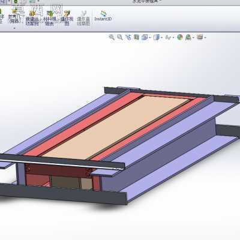Screen dimensions: 240x240
Task: Expand the Display Style dropdown arrow
Action: click(161, 37)
